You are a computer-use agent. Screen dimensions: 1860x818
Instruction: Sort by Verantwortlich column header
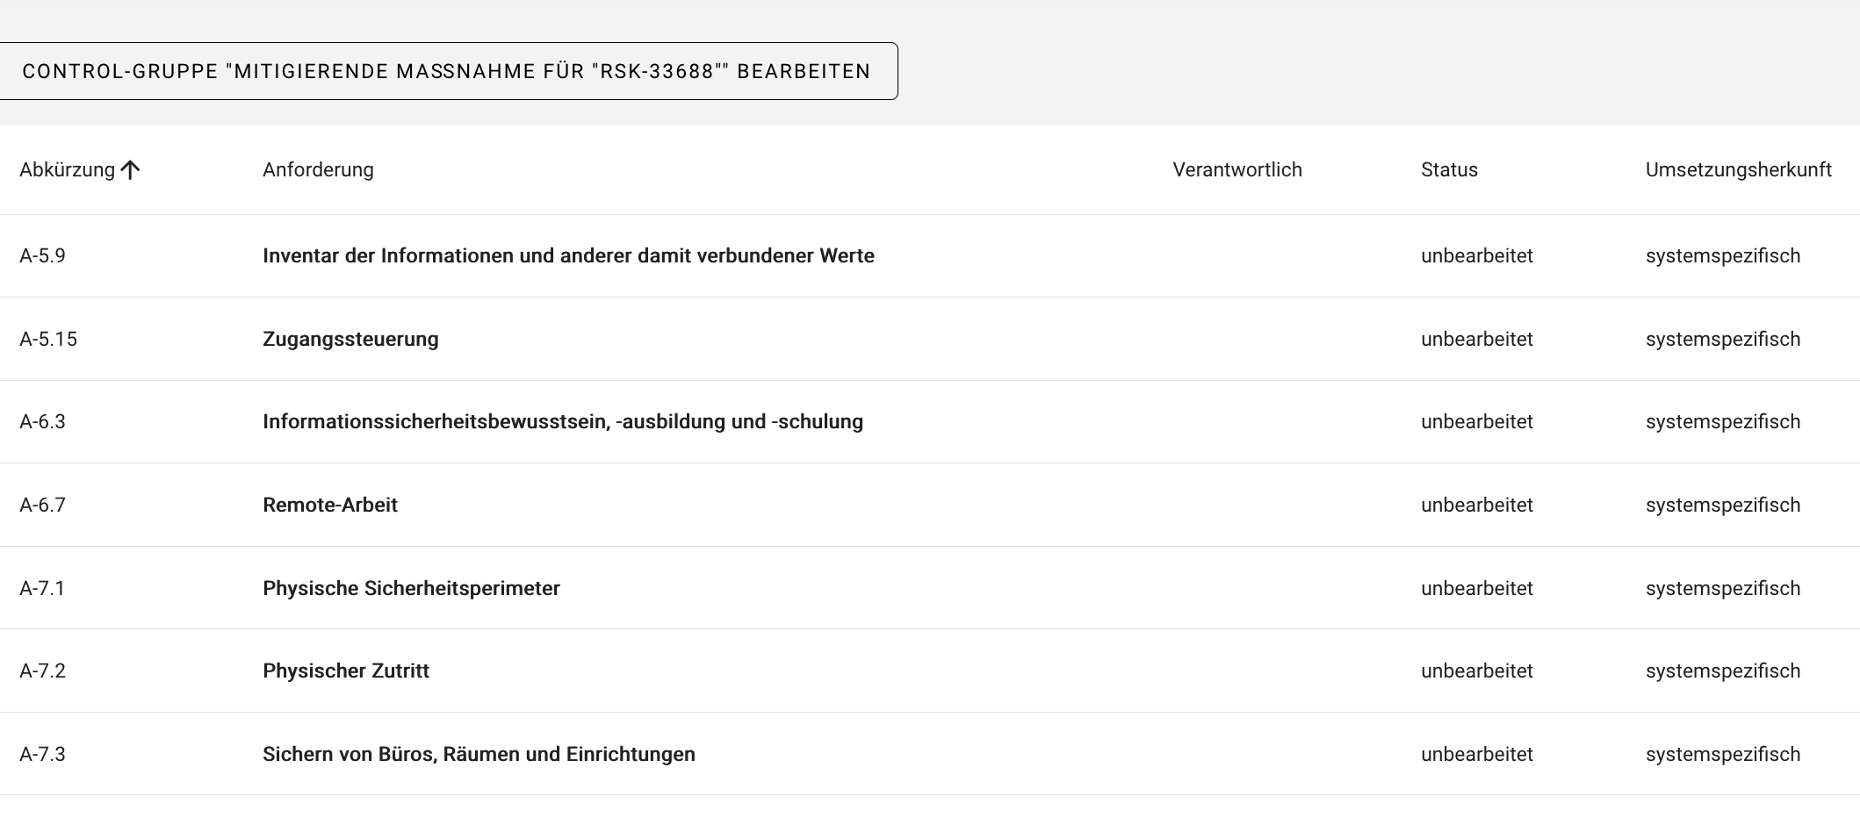tap(1236, 170)
